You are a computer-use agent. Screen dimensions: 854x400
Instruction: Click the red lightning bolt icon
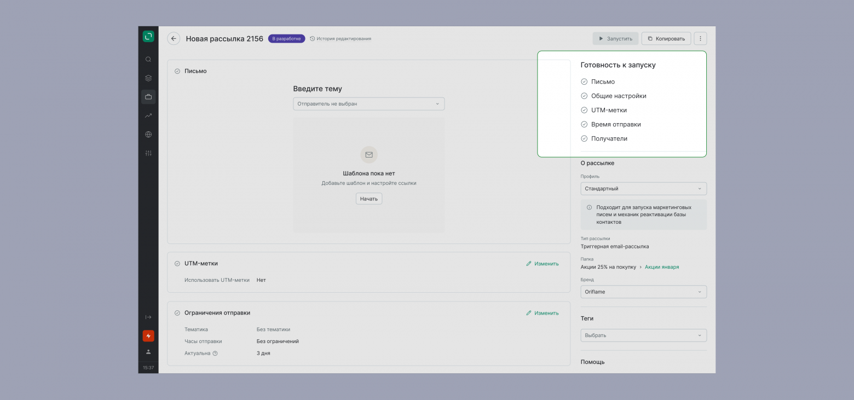click(148, 336)
